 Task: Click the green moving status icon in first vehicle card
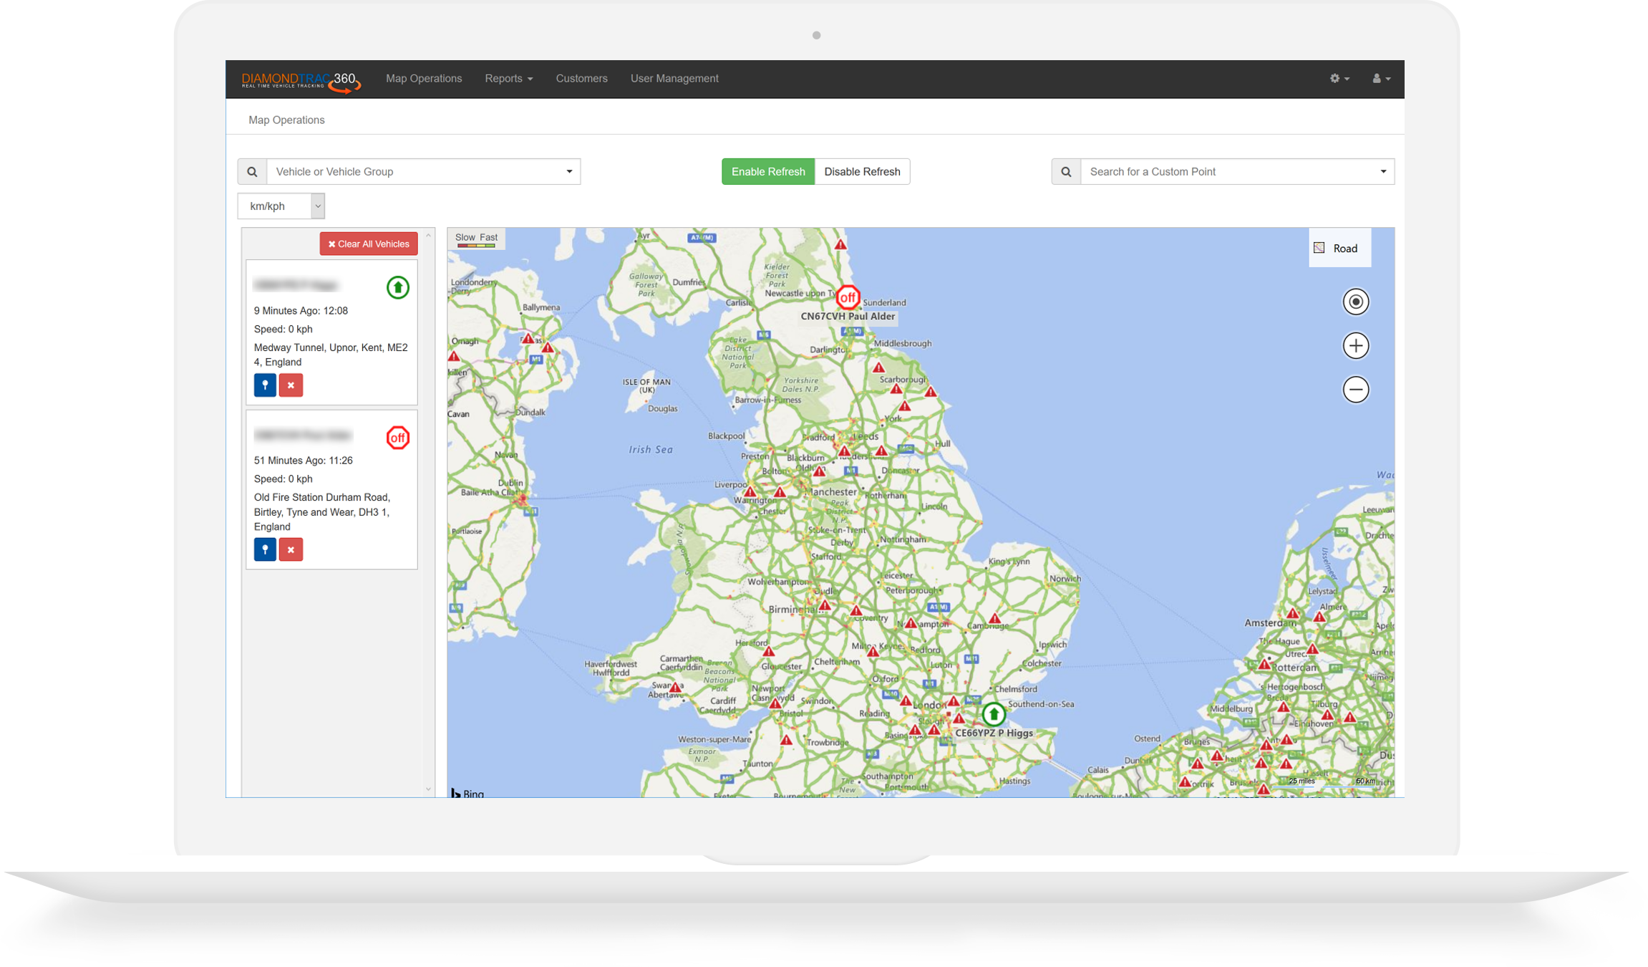click(x=398, y=288)
